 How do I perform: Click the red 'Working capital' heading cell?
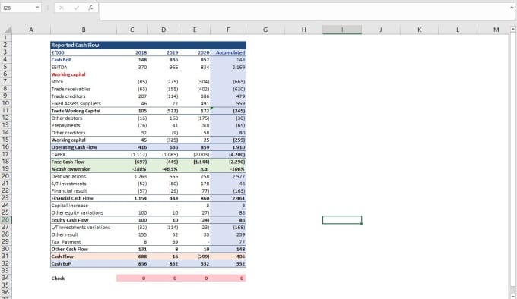(x=84, y=74)
